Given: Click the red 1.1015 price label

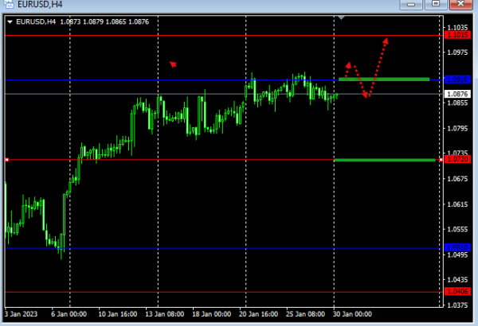Looking at the screenshot, I should click(457, 35).
